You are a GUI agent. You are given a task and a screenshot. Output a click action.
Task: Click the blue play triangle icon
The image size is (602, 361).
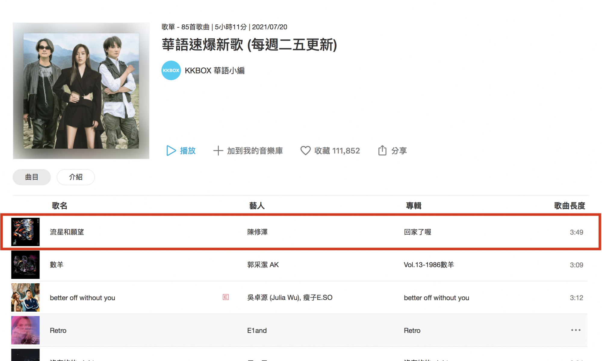[171, 150]
